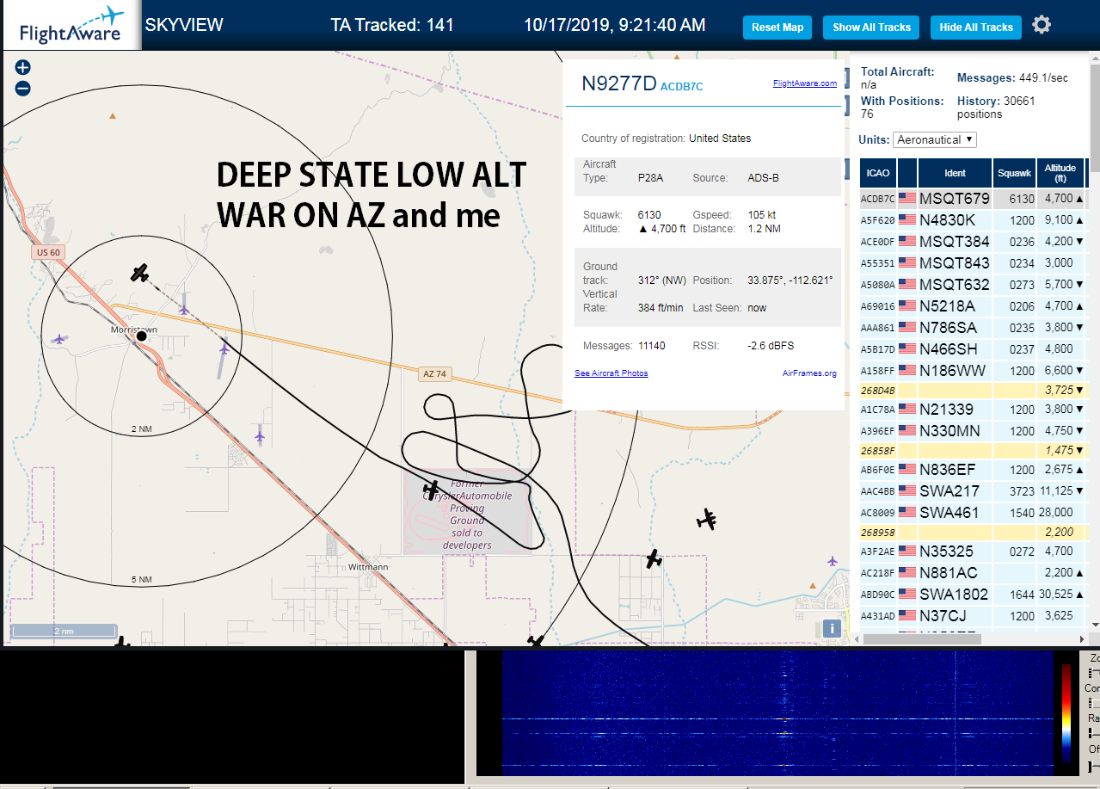Select SWA1802 row in aircraft table
This screenshot has width=1100, height=789.
pyautogui.click(x=973, y=595)
